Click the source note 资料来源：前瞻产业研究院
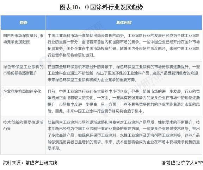The image size is (203, 170). coord(30,163)
